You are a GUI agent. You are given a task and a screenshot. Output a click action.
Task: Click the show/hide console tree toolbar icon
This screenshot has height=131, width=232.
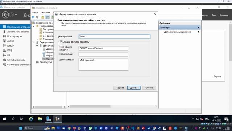pyautogui.click(x=47, y=17)
